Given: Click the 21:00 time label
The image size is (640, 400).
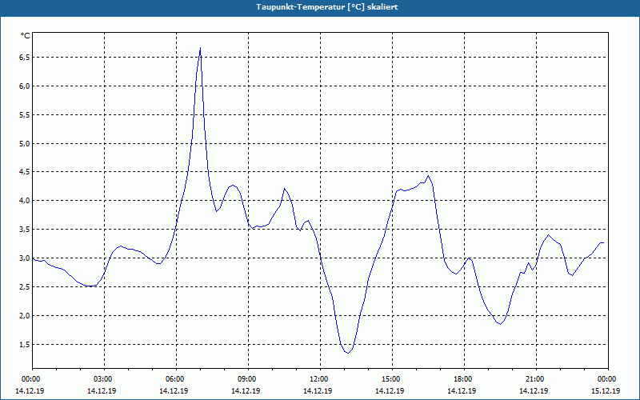Looking at the screenshot, I should click(x=535, y=379).
